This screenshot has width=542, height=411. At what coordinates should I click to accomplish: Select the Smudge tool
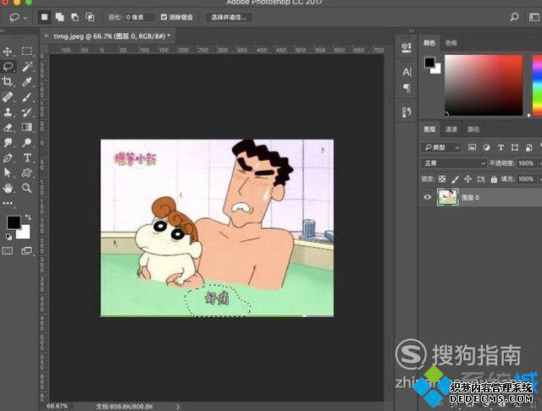click(x=8, y=143)
